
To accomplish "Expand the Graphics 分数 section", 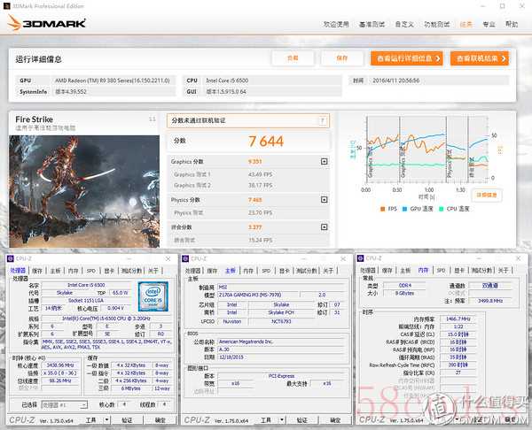I will point(324,162).
